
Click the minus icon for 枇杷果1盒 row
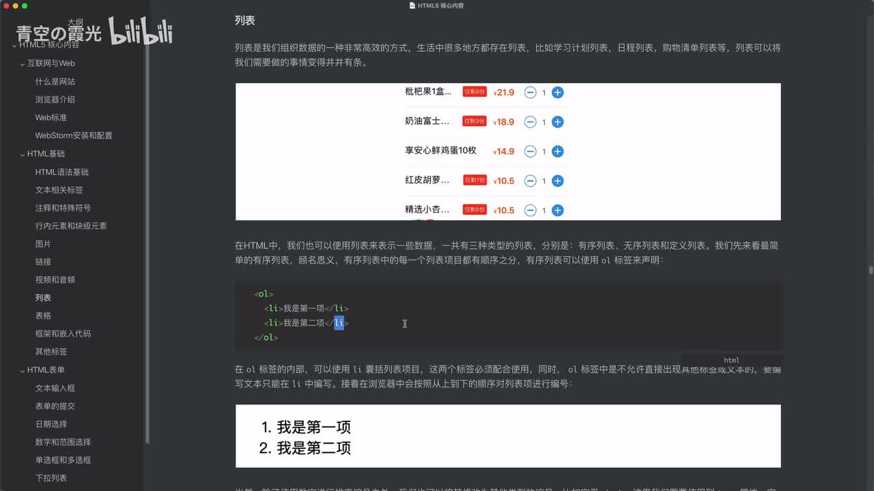click(530, 92)
